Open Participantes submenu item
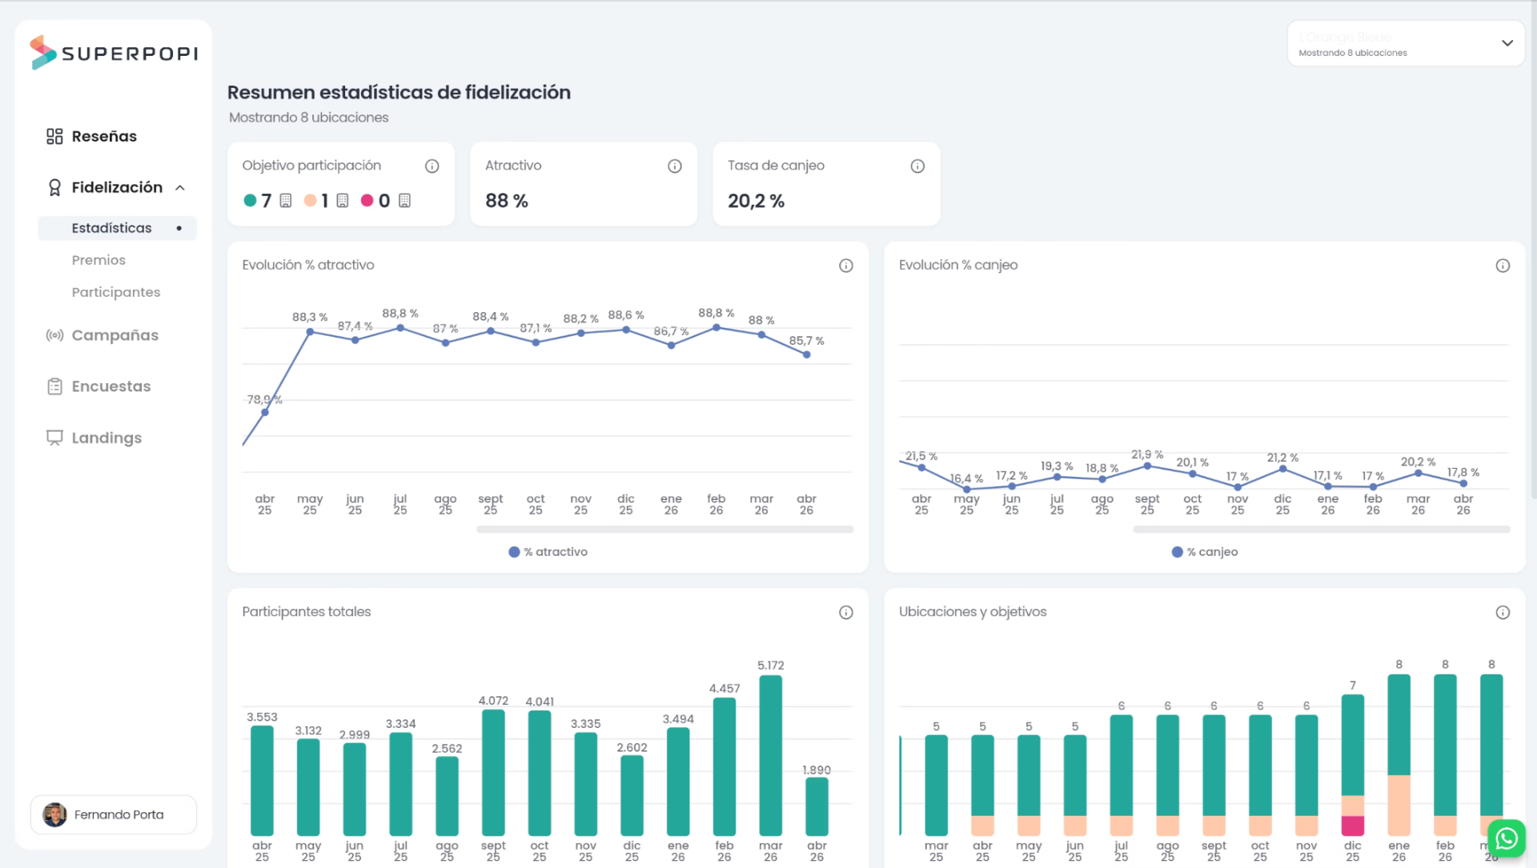This screenshot has width=1537, height=868. (116, 292)
